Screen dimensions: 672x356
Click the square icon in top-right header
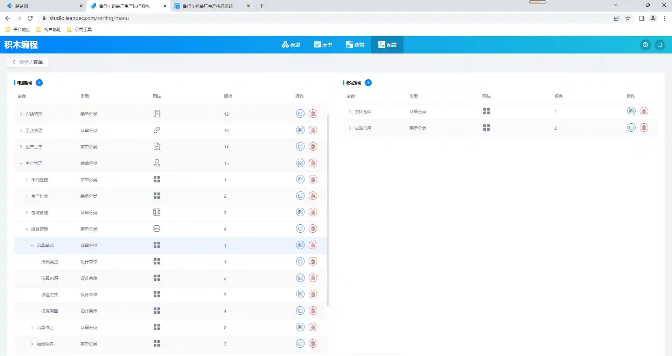660,45
